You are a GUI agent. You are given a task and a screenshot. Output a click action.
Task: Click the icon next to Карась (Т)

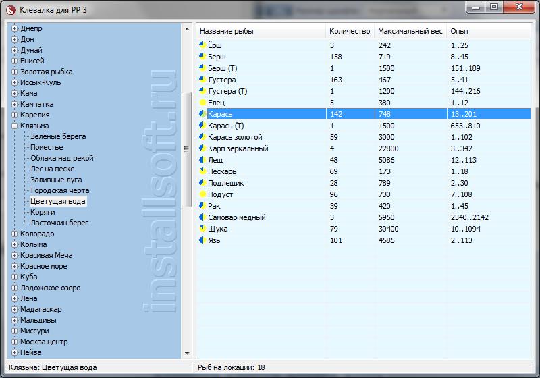(202, 126)
